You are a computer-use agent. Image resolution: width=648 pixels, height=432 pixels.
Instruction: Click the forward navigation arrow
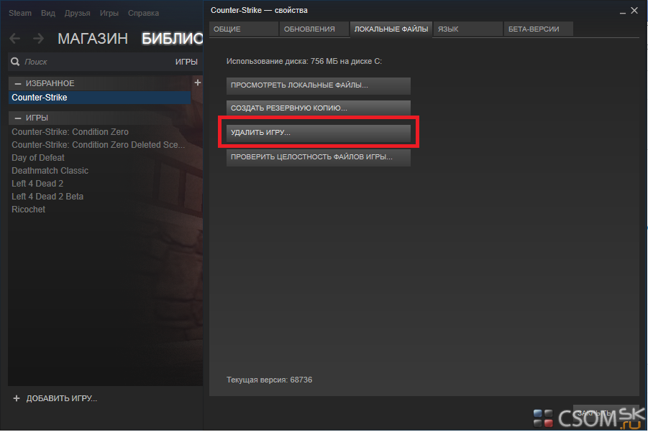pyautogui.click(x=38, y=39)
